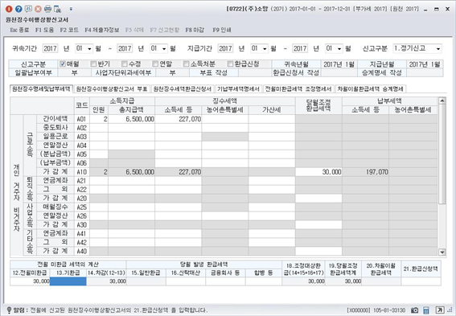Click 간이세액 A01 소득세 227,070 cell

click(x=179, y=119)
